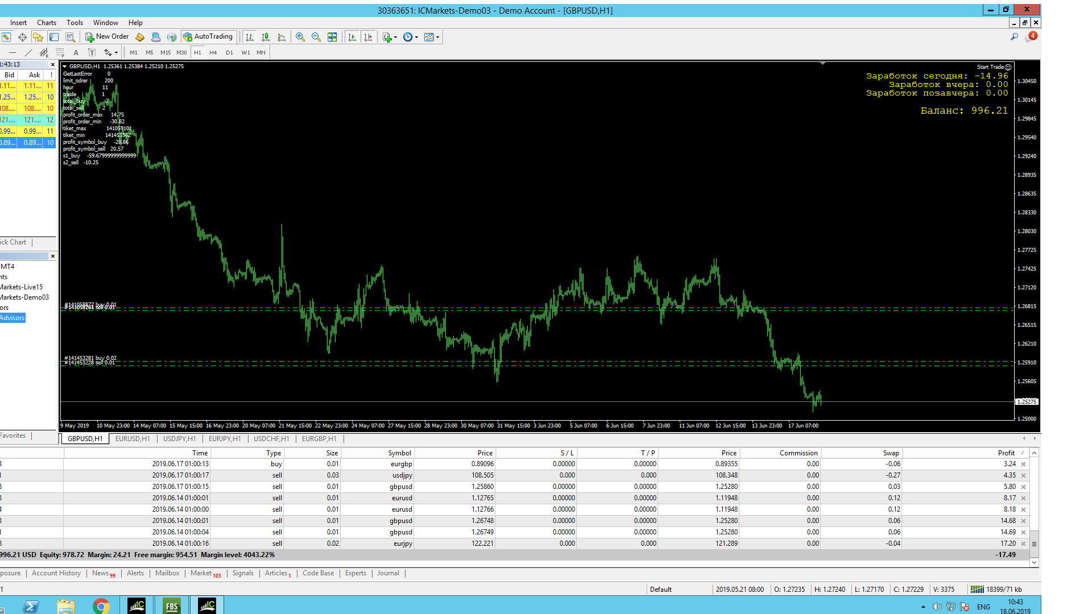Toggle AutoTrading on or off
The image size is (1092, 614).
pyautogui.click(x=208, y=37)
